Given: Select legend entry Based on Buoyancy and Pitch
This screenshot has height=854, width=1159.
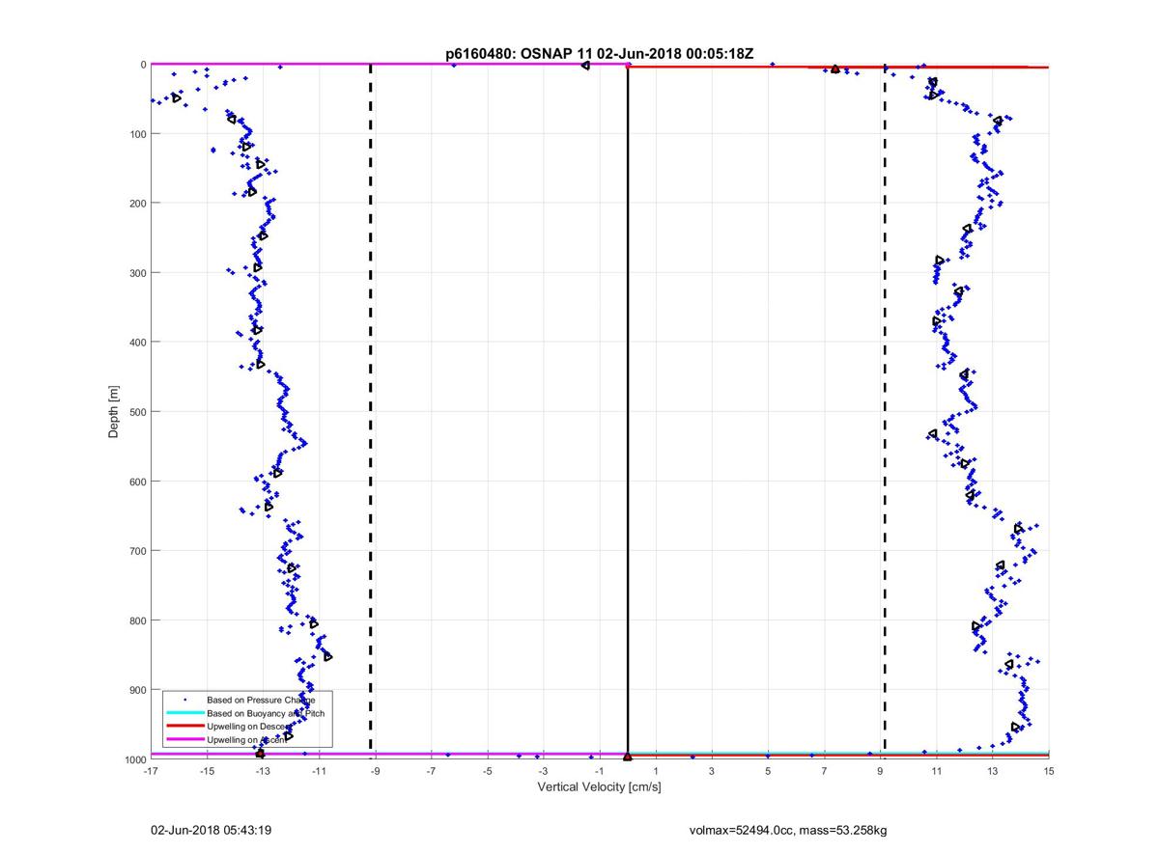Looking at the screenshot, I should [x=266, y=712].
